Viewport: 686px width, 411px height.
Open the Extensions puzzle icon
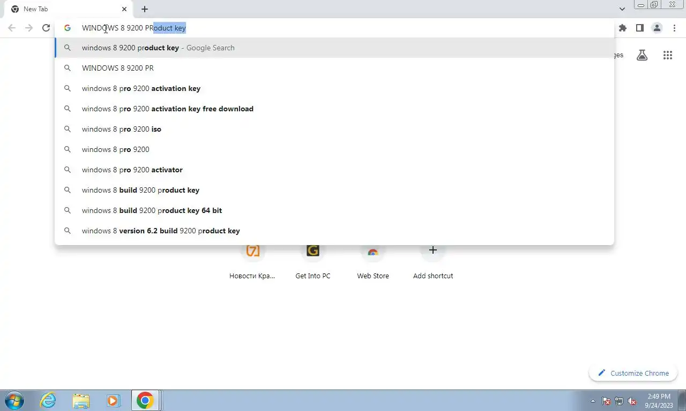point(622,28)
